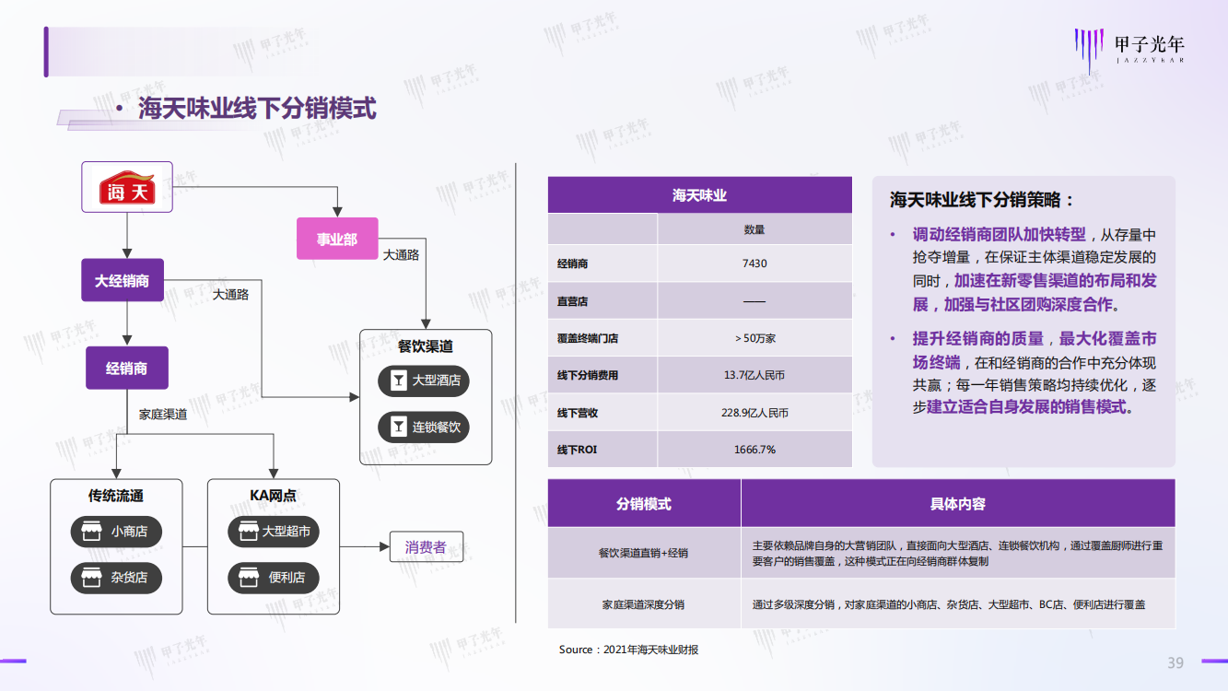Click the slide title 海天味业线下分销模式
Image resolution: width=1228 pixels, height=691 pixels.
pyautogui.click(x=257, y=109)
